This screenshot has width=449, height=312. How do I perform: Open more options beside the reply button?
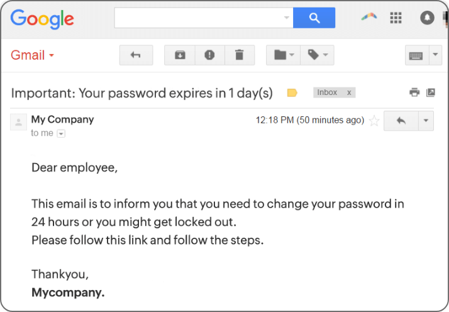[426, 120]
